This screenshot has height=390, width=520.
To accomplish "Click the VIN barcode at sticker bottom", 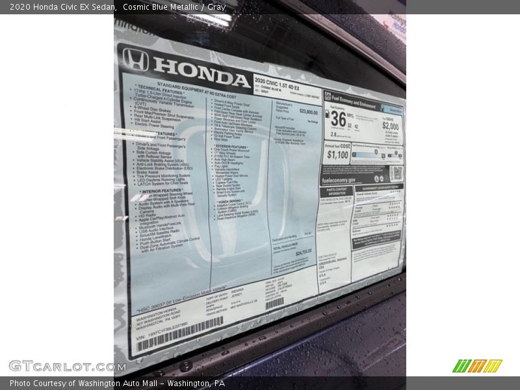I will click(x=181, y=333).
